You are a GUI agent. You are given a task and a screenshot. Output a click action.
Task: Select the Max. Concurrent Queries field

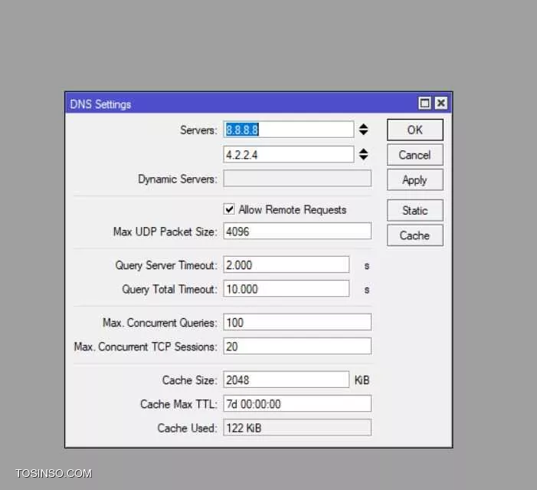(x=296, y=322)
